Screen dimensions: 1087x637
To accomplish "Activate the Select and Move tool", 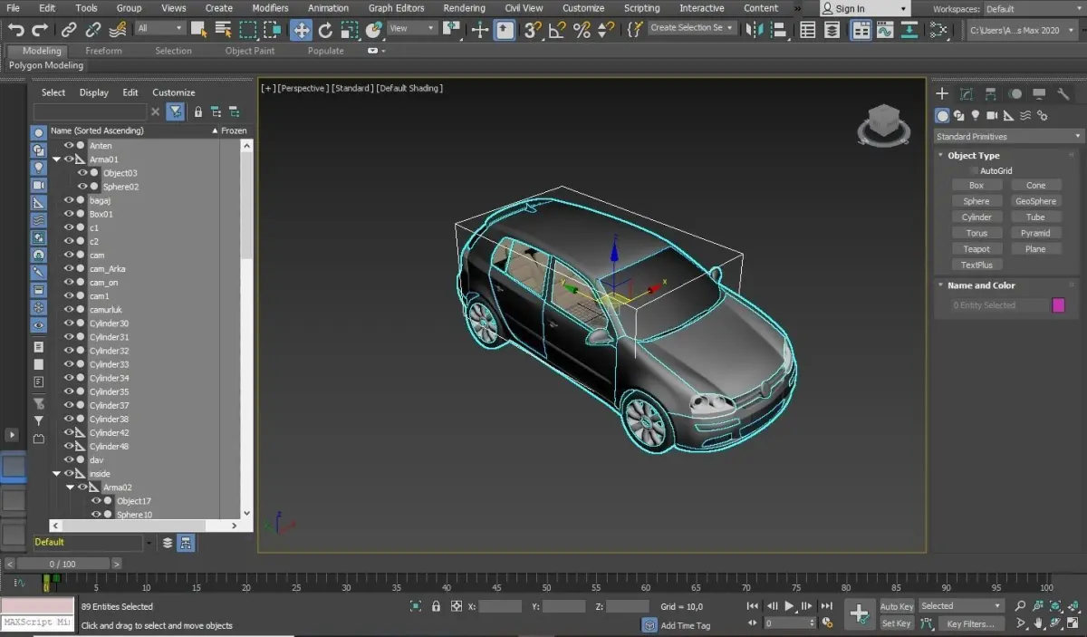I will (301, 30).
